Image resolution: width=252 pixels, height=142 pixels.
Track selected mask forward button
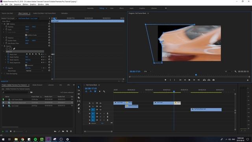[33, 54]
